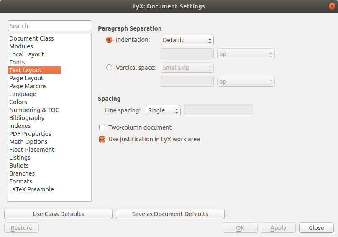
Task: Choose Bibliography from the sidebar list
Action: [x=27, y=118]
